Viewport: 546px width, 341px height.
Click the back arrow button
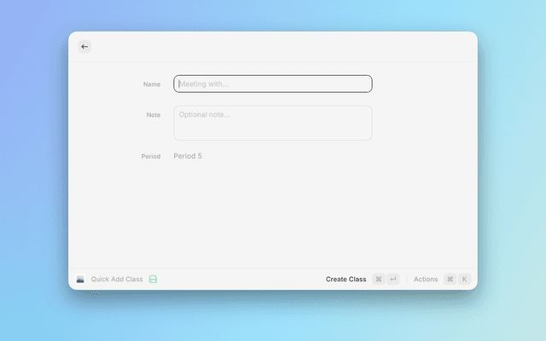(x=84, y=47)
